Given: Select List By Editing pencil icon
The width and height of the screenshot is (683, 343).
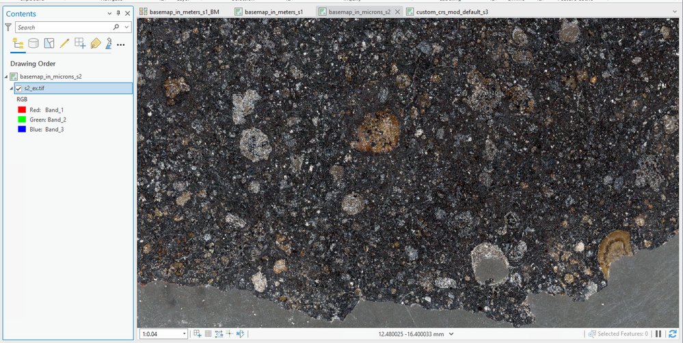Looking at the screenshot, I should point(64,43).
